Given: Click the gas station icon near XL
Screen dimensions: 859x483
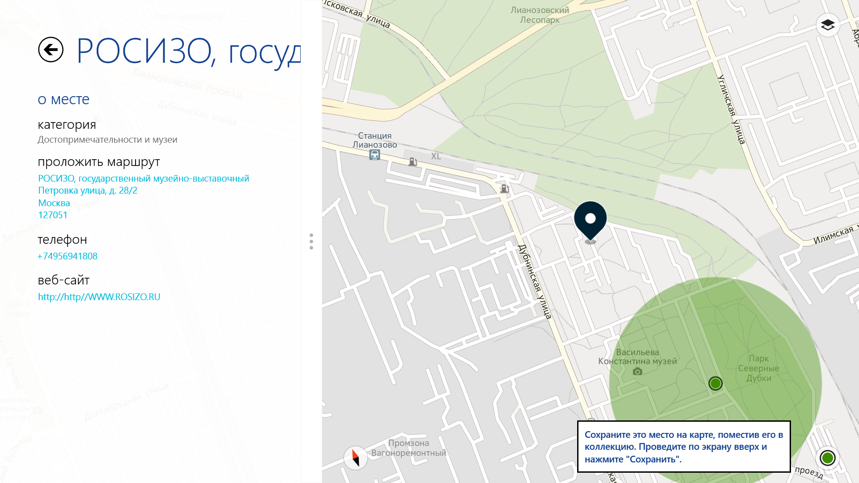Looking at the screenshot, I should [412, 161].
